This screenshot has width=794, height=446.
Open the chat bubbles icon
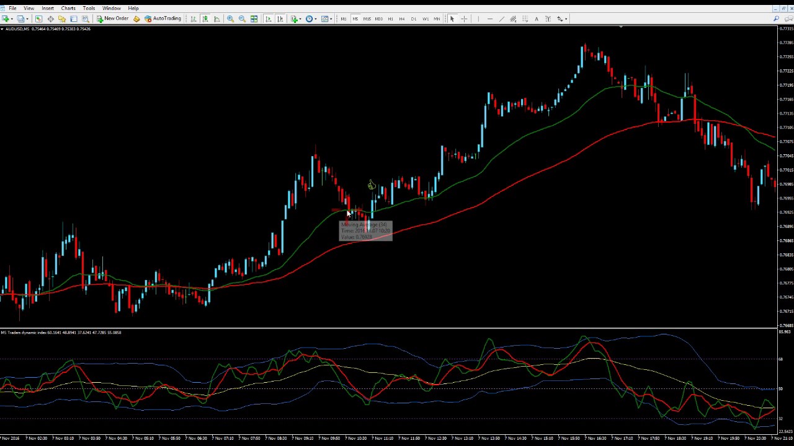pos(788,19)
